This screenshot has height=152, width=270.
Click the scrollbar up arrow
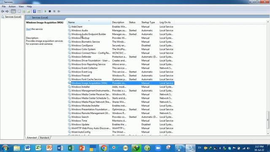[268, 22]
